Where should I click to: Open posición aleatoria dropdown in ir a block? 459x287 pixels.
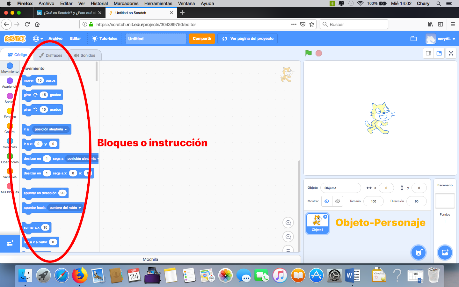click(51, 129)
